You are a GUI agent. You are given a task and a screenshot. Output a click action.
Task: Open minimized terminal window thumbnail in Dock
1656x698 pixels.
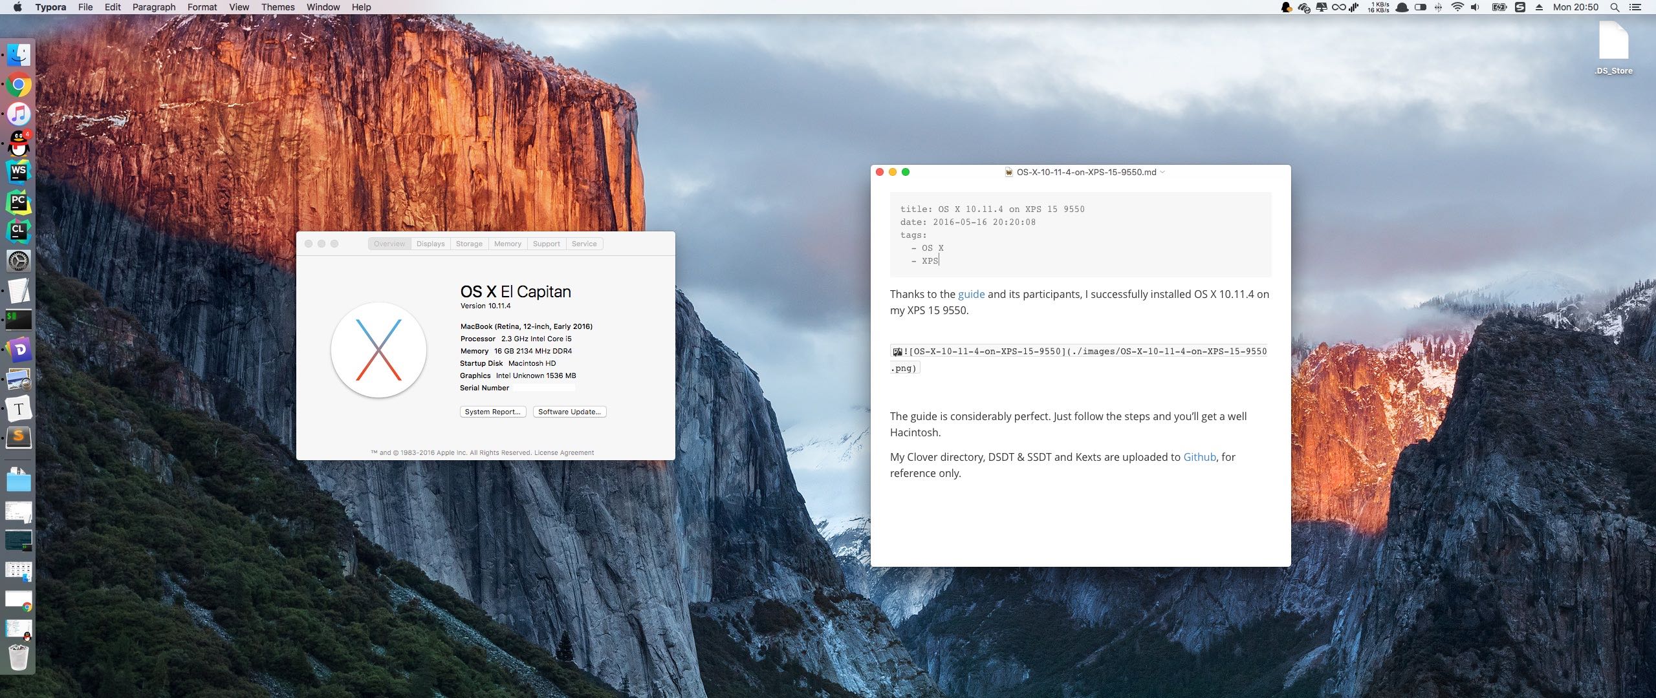19,540
